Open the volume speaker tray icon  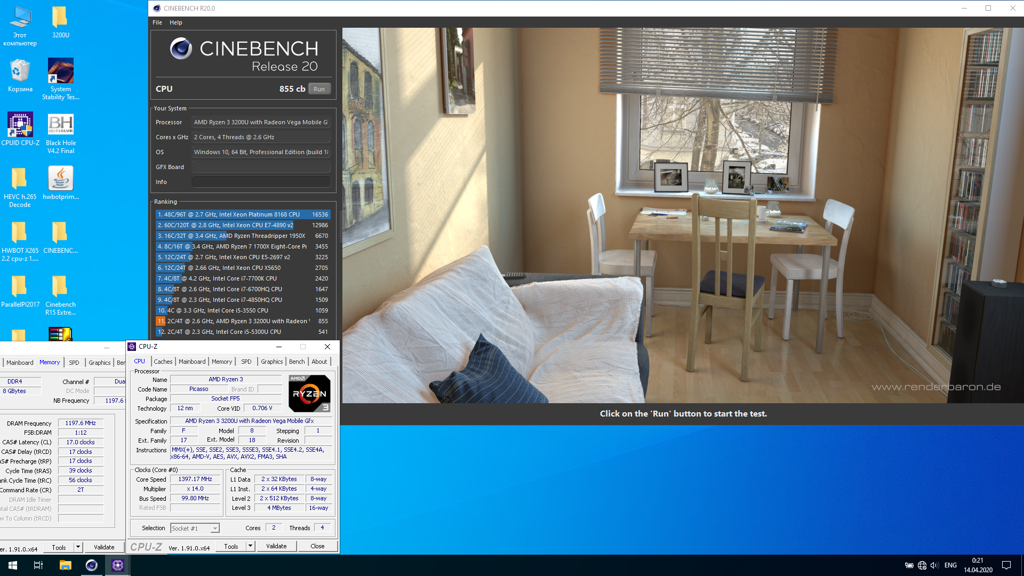click(x=934, y=565)
